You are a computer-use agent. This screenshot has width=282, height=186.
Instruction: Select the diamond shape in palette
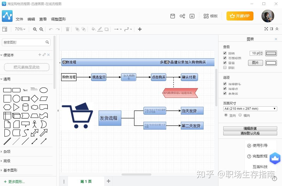[34, 99]
